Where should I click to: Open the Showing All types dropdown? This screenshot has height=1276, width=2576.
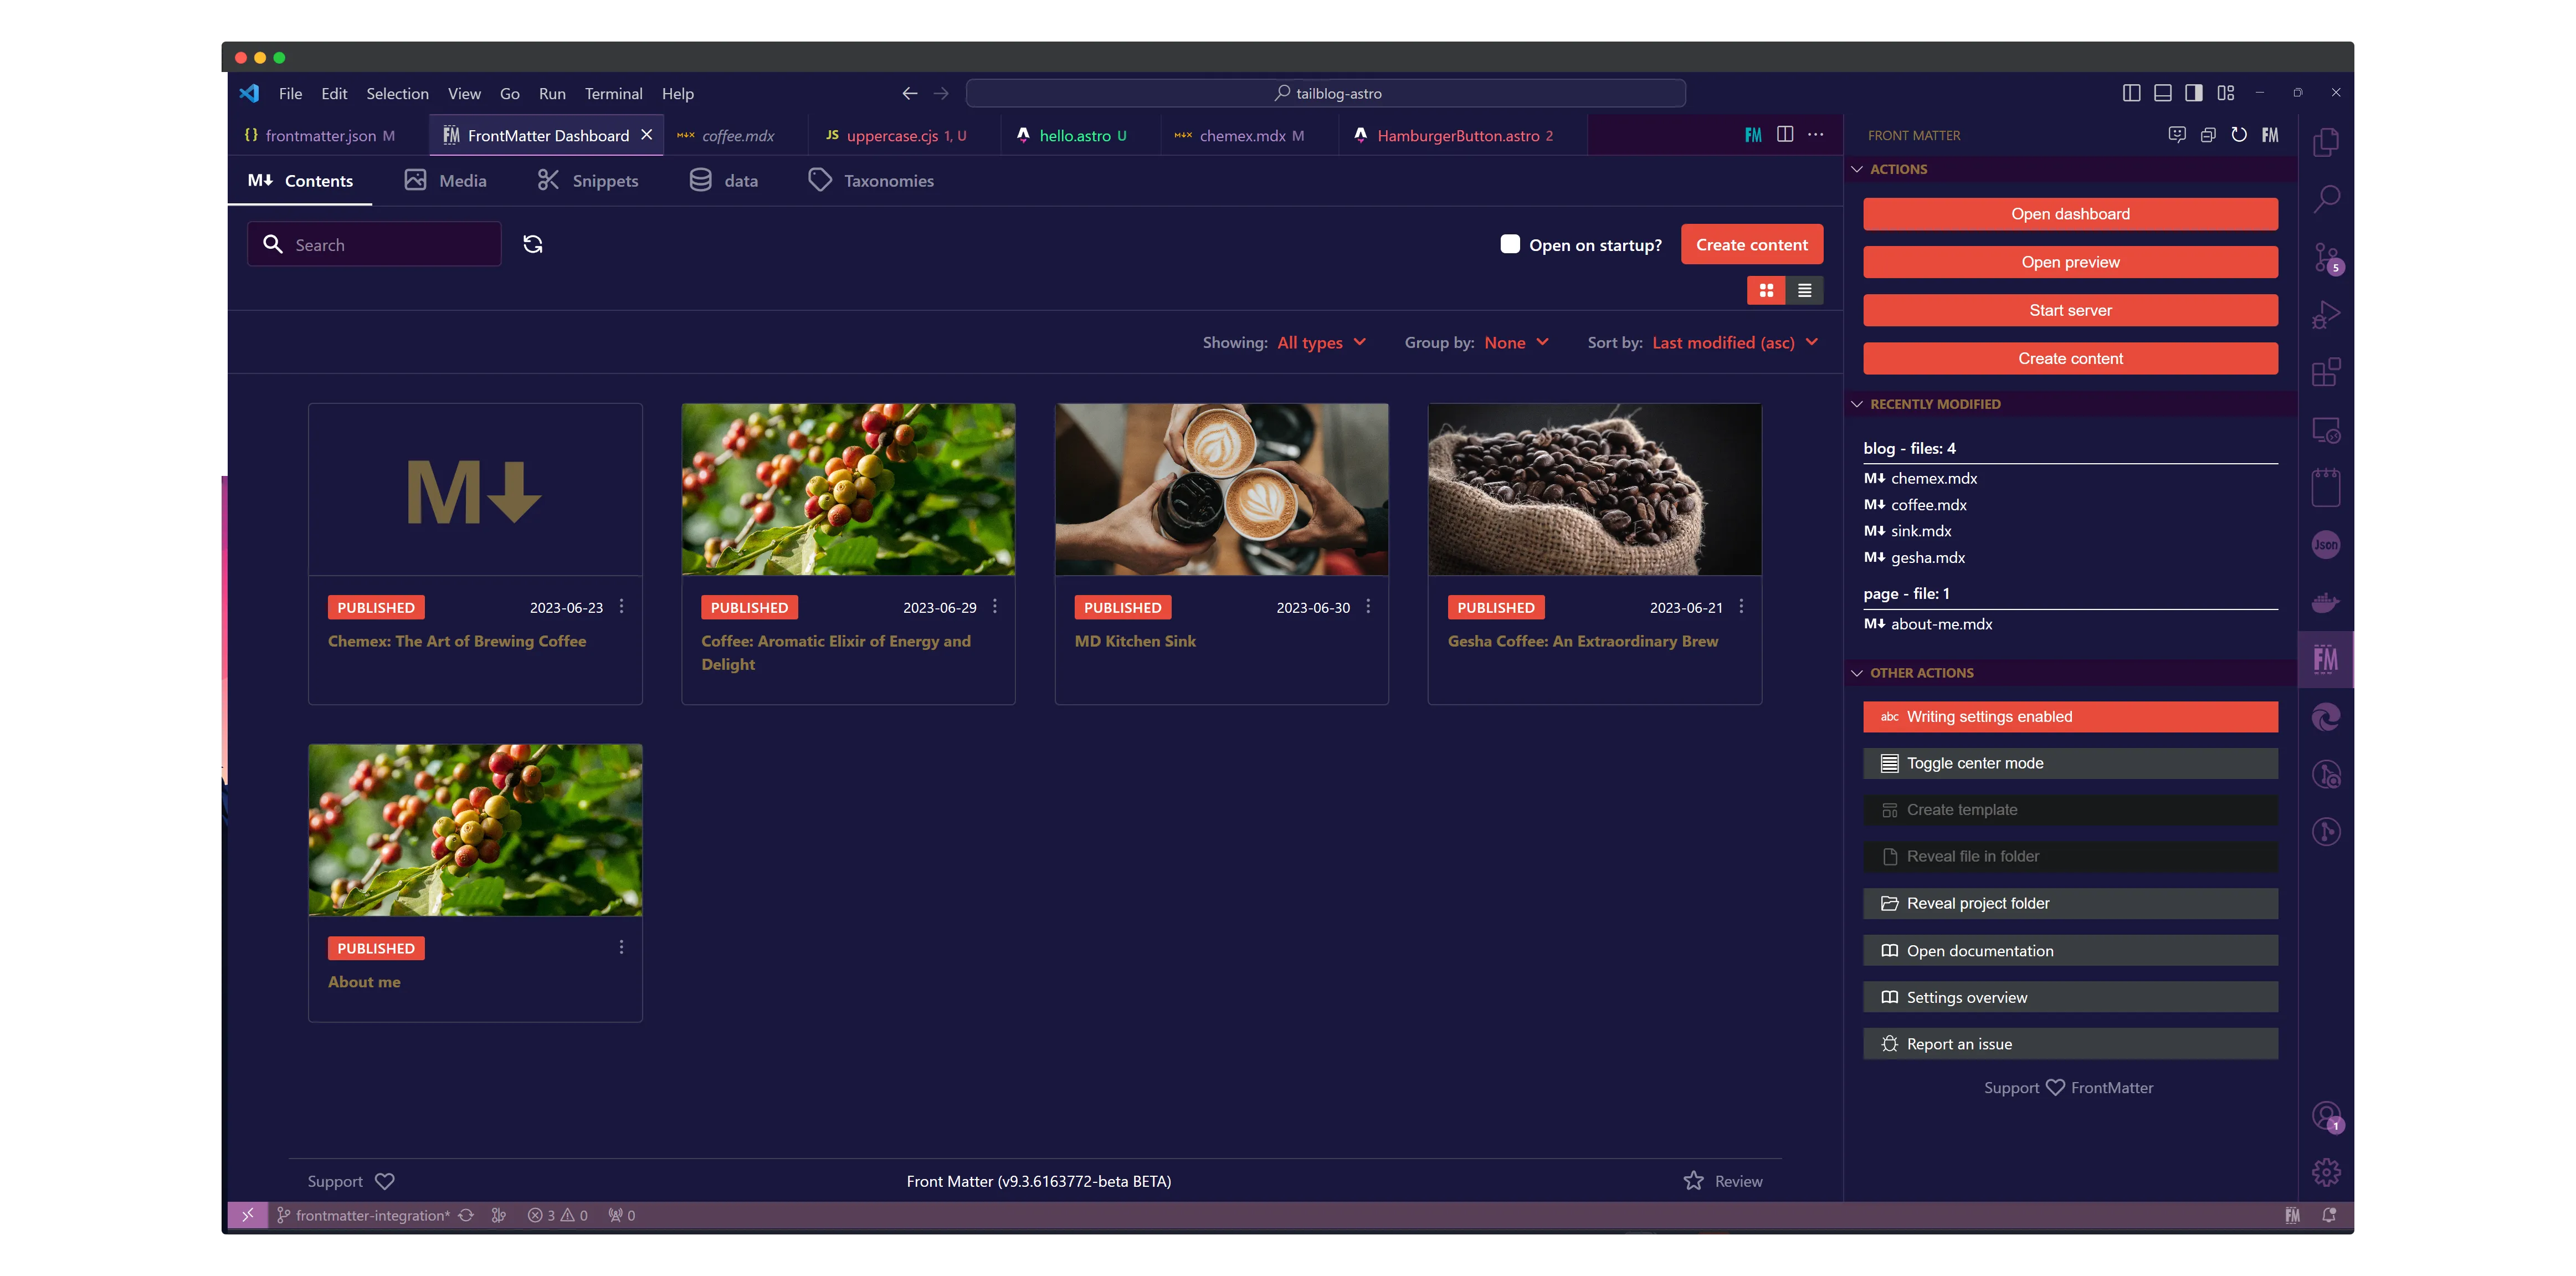tap(1320, 342)
